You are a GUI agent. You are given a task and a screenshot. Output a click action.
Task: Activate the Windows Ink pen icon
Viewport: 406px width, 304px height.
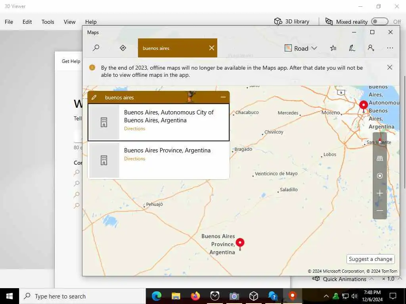click(352, 48)
